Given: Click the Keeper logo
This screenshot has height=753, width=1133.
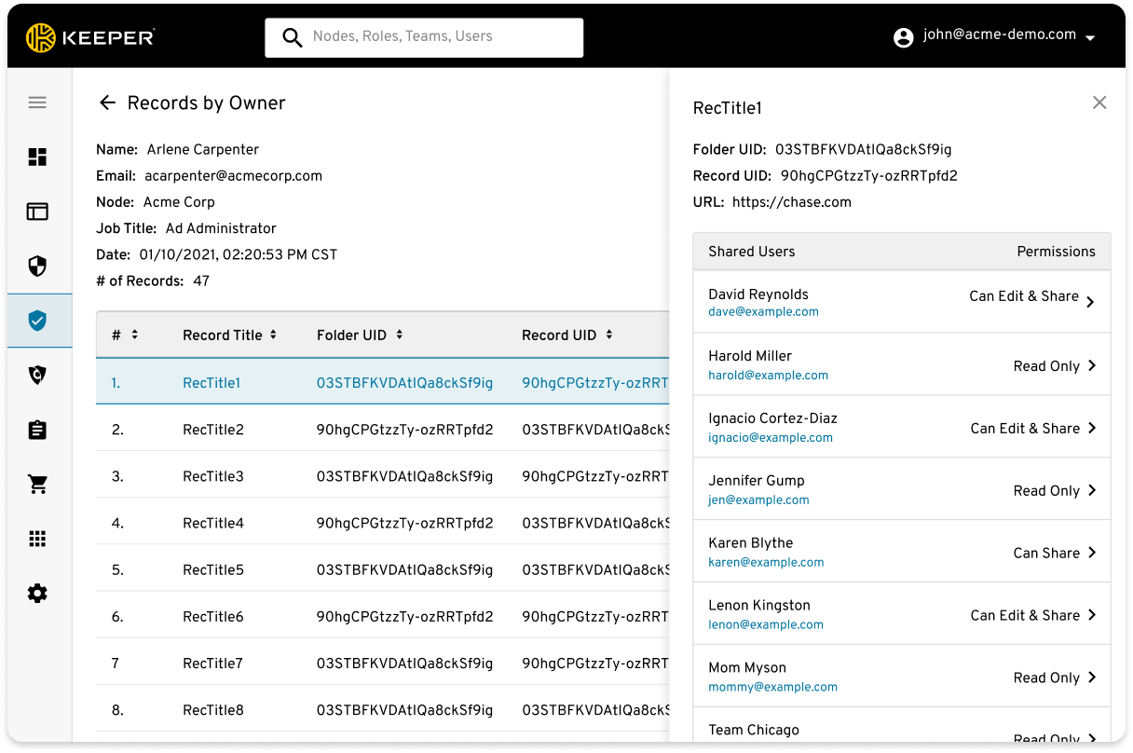Looking at the screenshot, I should pos(89,37).
